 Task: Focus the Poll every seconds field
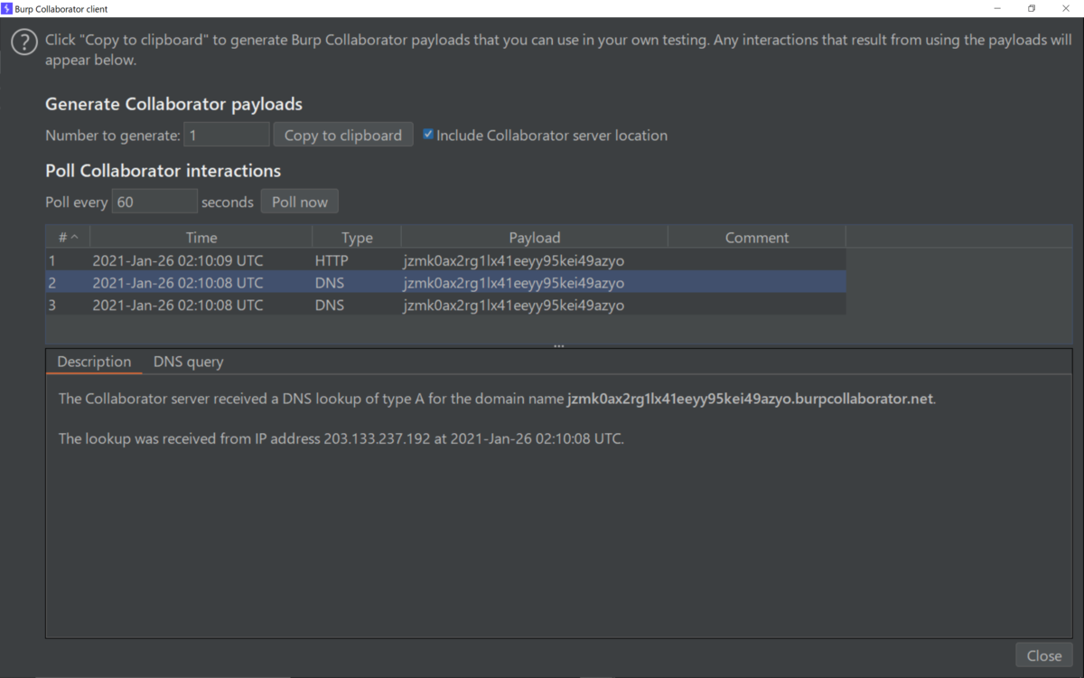(x=154, y=202)
